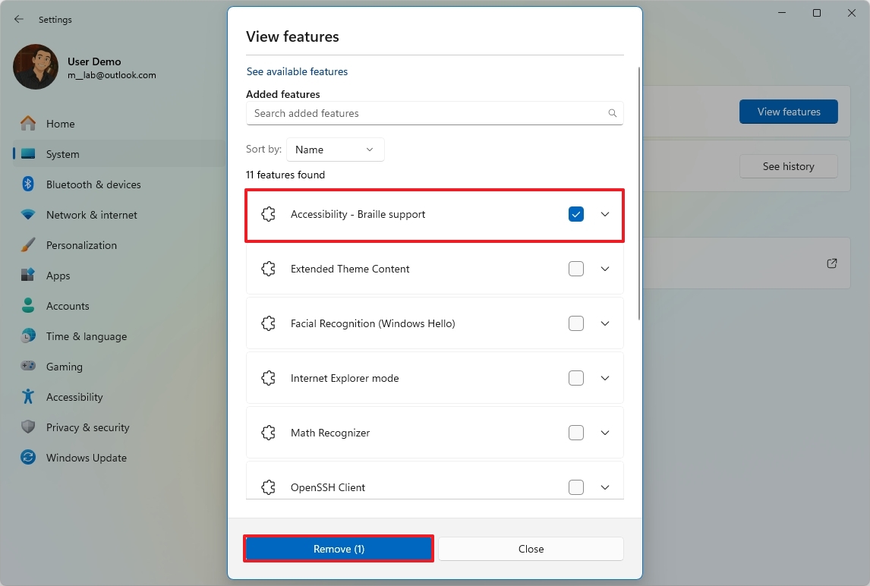This screenshot has width=870, height=586.
Task: Focus the Search added features field
Action: [425, 113]
